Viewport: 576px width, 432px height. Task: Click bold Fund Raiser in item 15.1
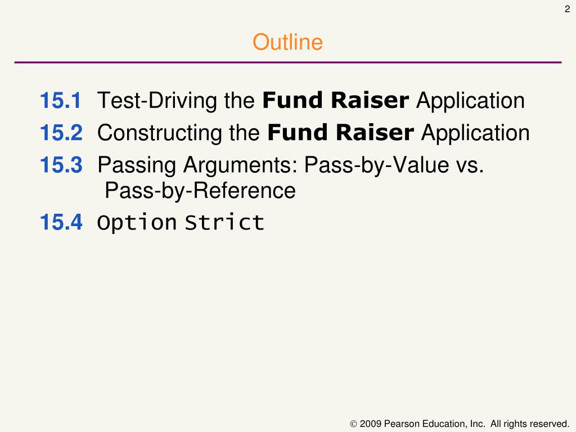(x=335, y=100)
